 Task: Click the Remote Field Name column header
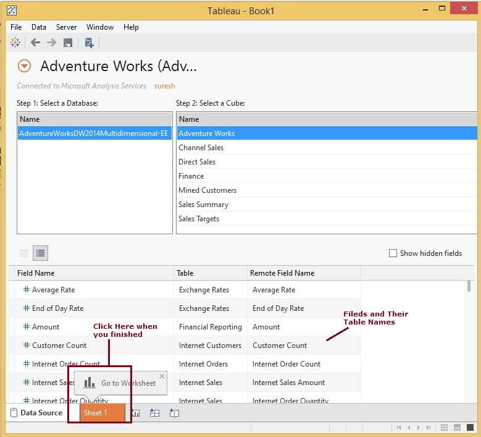click(304, 273)
